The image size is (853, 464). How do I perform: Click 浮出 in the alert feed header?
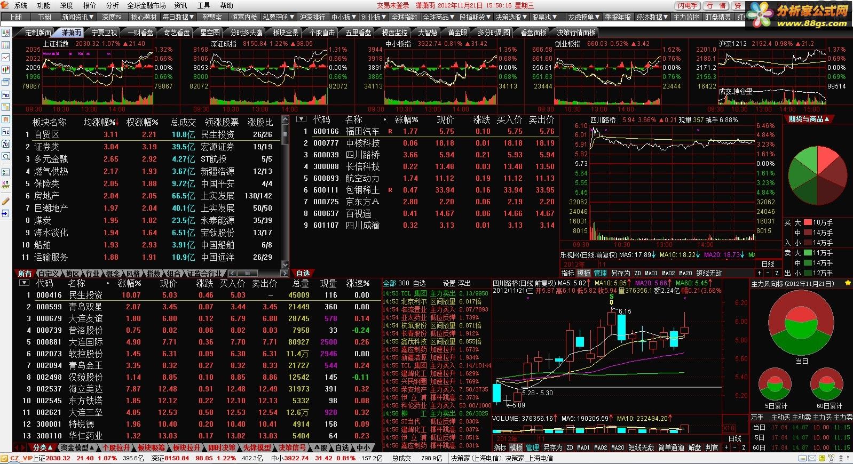464,283
